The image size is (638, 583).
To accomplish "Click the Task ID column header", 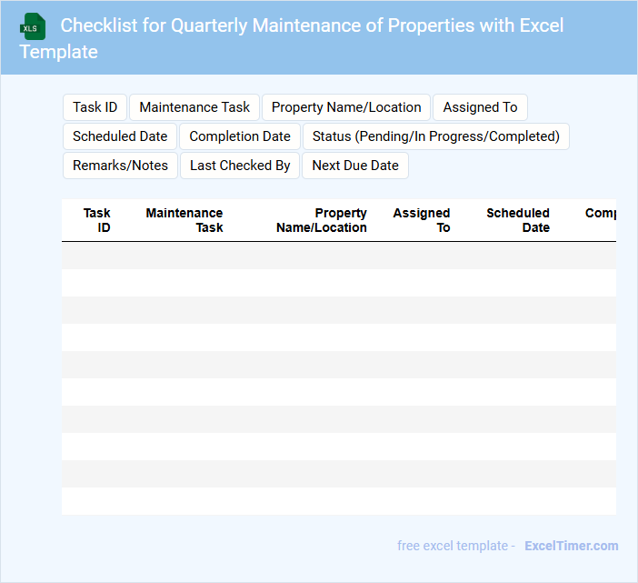I will tap(97, 220).
